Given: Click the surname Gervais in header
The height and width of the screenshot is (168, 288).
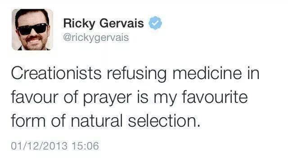Looking at the screenshot, I should tap(121, 23).
